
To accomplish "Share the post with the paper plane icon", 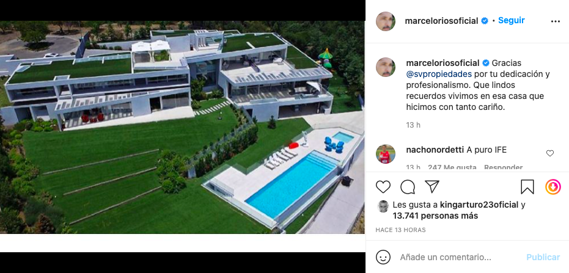I will click(432, 186).
